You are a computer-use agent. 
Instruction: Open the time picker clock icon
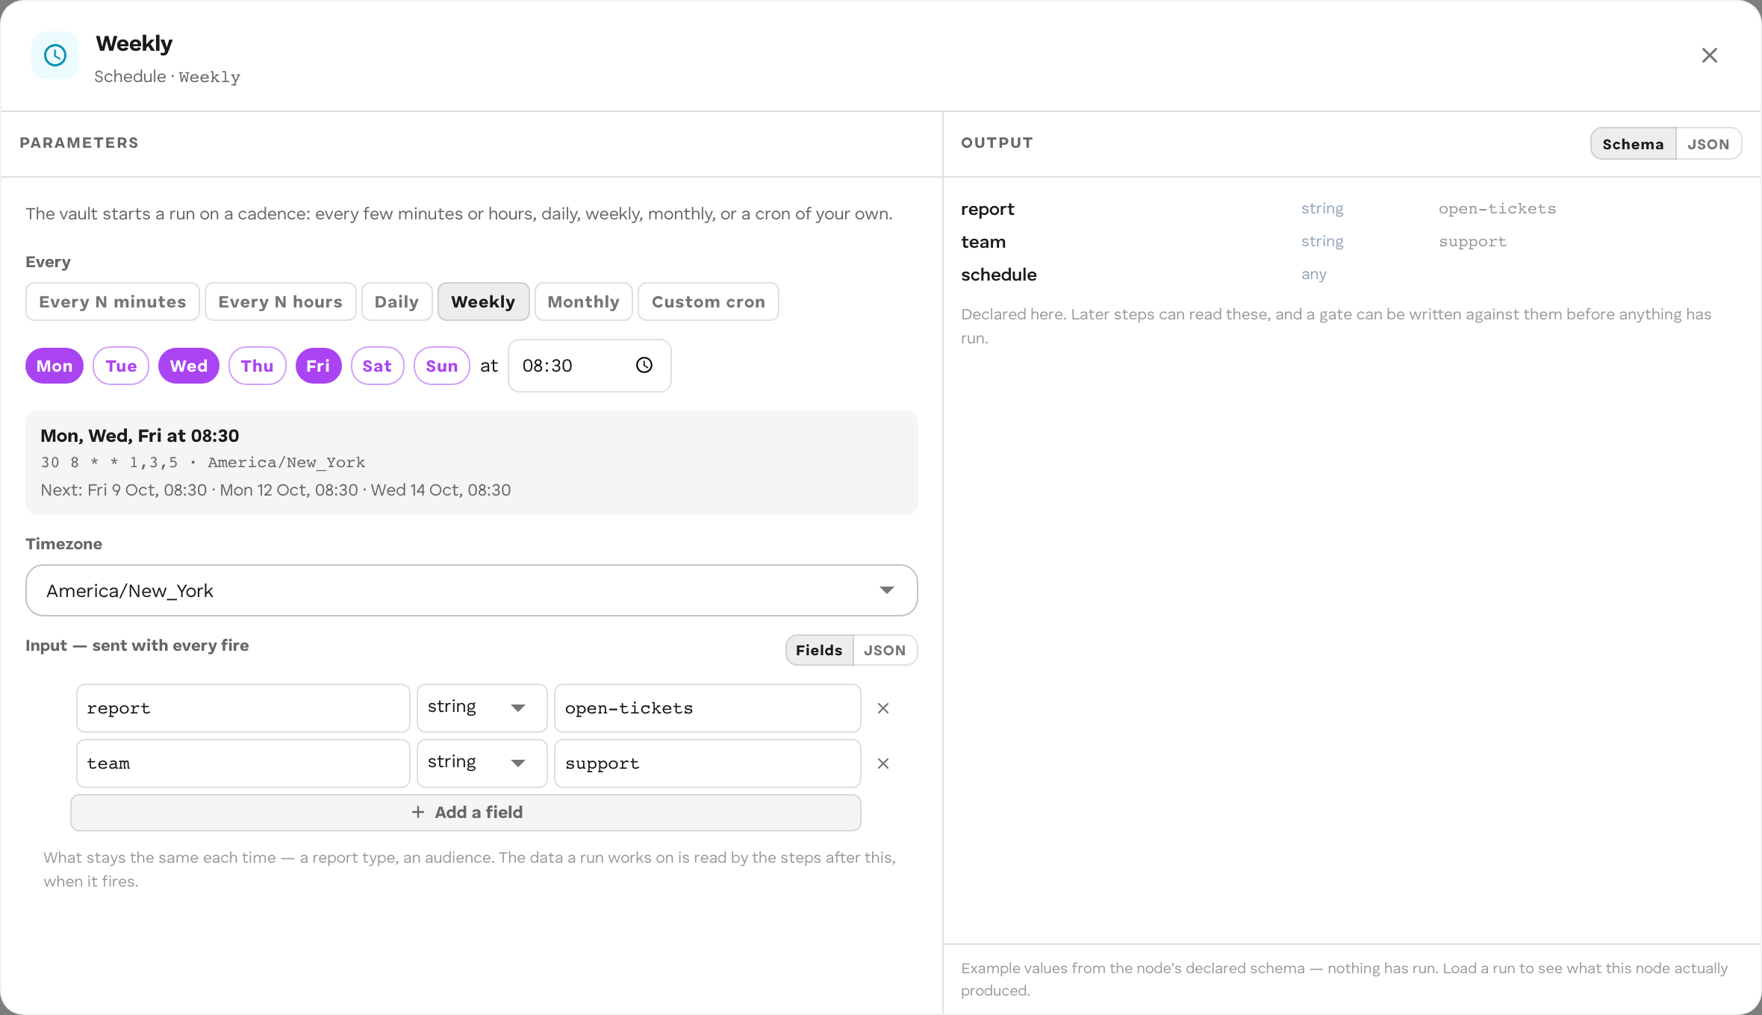tap(644, 365)
